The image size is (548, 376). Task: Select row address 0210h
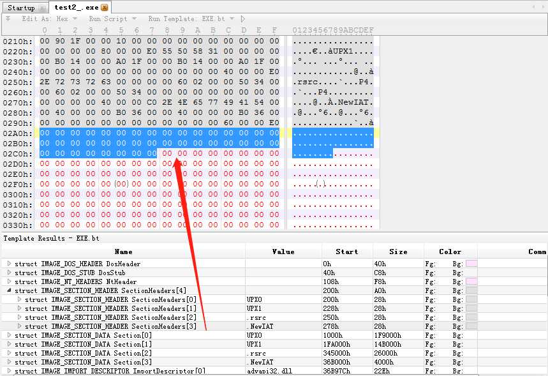[x=17, y=41]
